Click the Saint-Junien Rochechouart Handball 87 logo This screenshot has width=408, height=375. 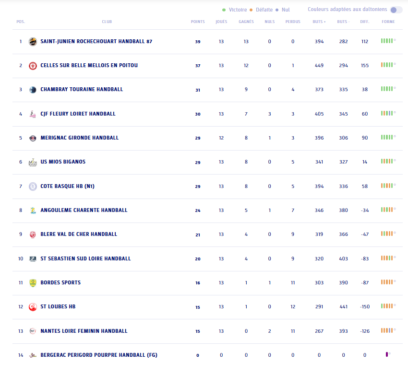[33, 42]
